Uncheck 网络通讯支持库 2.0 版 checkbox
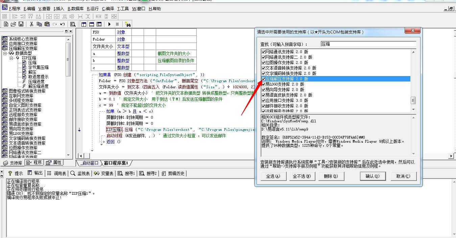The width and height of the screenshot is (456, 238). click(264, 52)
